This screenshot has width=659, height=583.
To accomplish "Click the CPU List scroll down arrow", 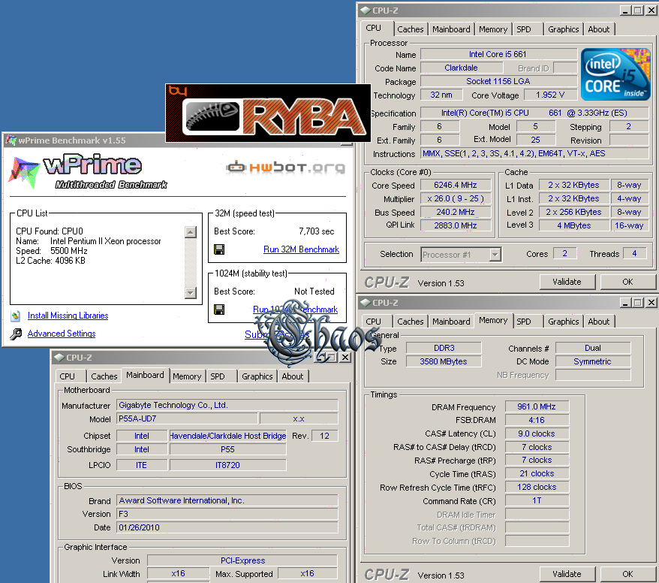I will (191, 293).
